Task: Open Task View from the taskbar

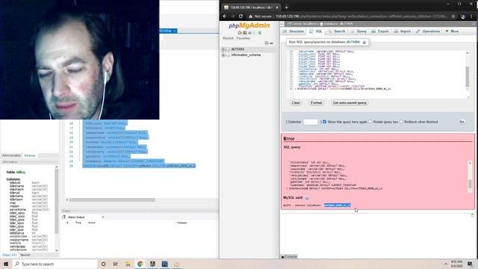Action: [x=116, y=264]
